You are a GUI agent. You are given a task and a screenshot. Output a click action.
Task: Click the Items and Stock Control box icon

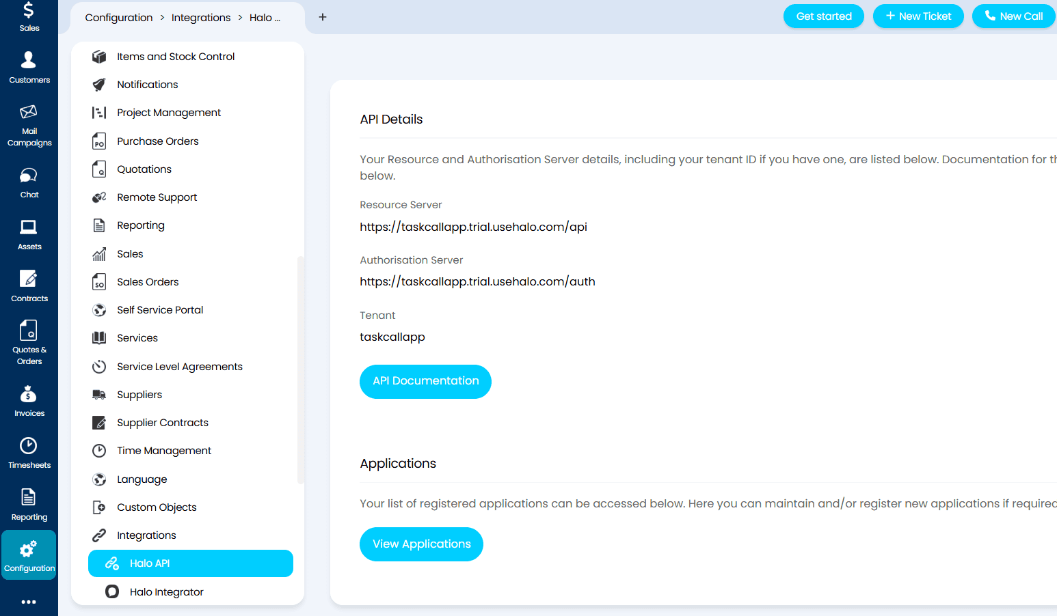tap(99, 57)
